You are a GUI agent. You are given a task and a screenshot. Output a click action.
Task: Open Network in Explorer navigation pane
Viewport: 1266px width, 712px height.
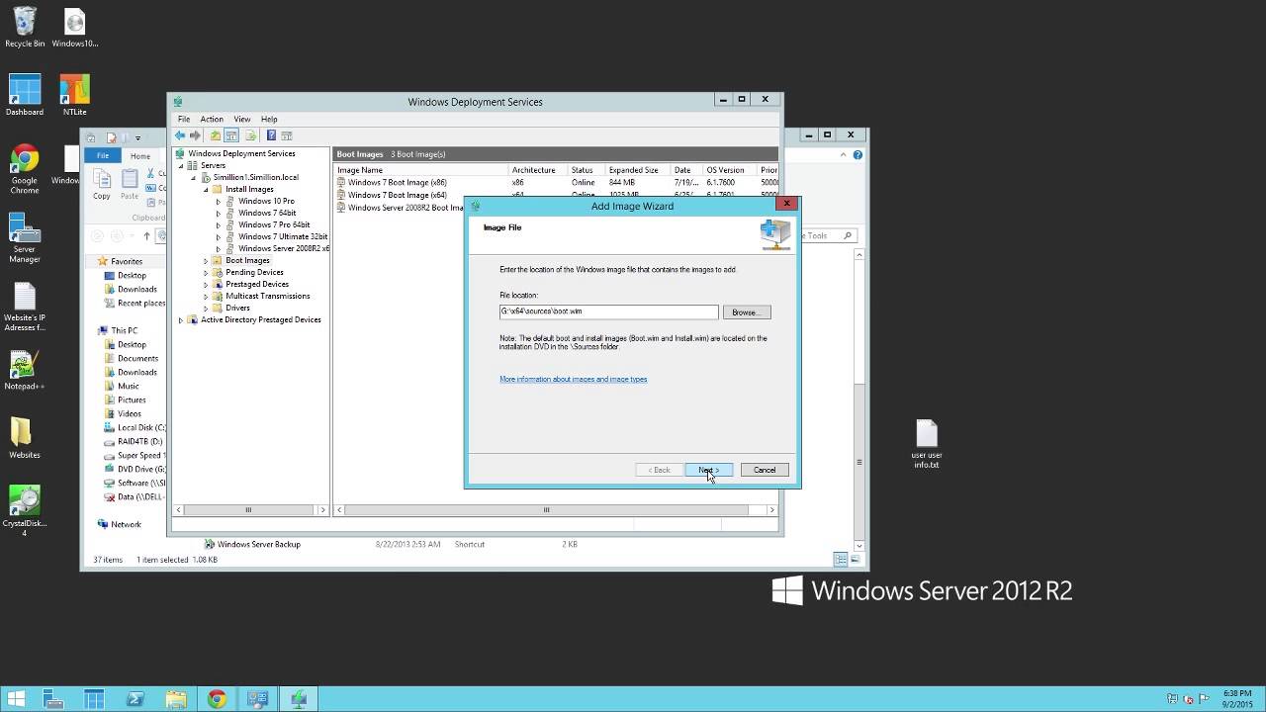(126, 524)
